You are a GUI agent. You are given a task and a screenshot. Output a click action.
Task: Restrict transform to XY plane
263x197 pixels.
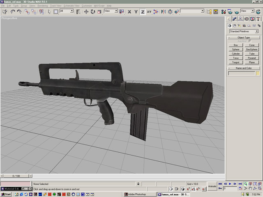(149, 12)
